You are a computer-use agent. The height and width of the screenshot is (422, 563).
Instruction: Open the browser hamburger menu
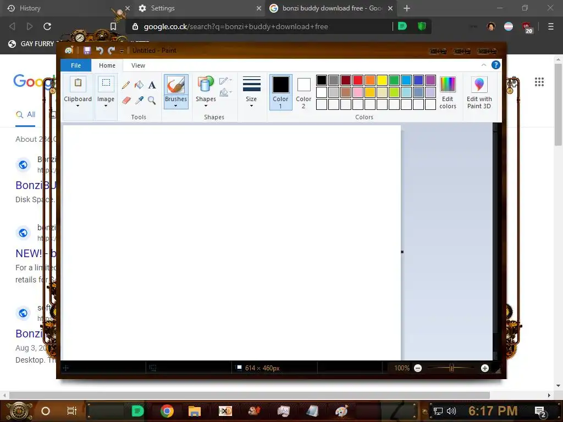point(550,26)
